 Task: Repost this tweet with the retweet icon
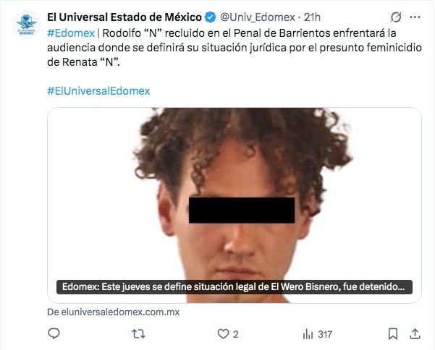pos(138,334)
